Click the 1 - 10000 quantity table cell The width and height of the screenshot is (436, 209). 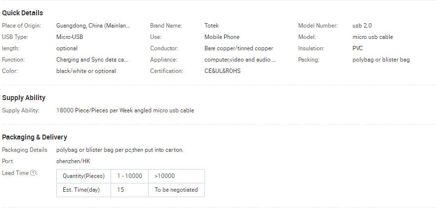click(129, 176)
